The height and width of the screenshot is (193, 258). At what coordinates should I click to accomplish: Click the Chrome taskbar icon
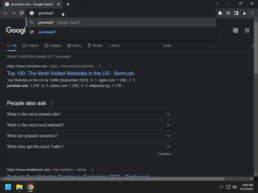pyautogui.click(x=30, y=187)
